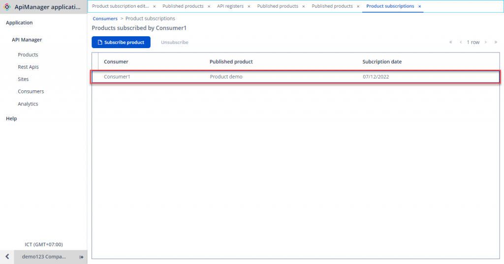Follow the Consumers breadcrumb link
This screenshot has width=504, height=264.
click(105, 19)
